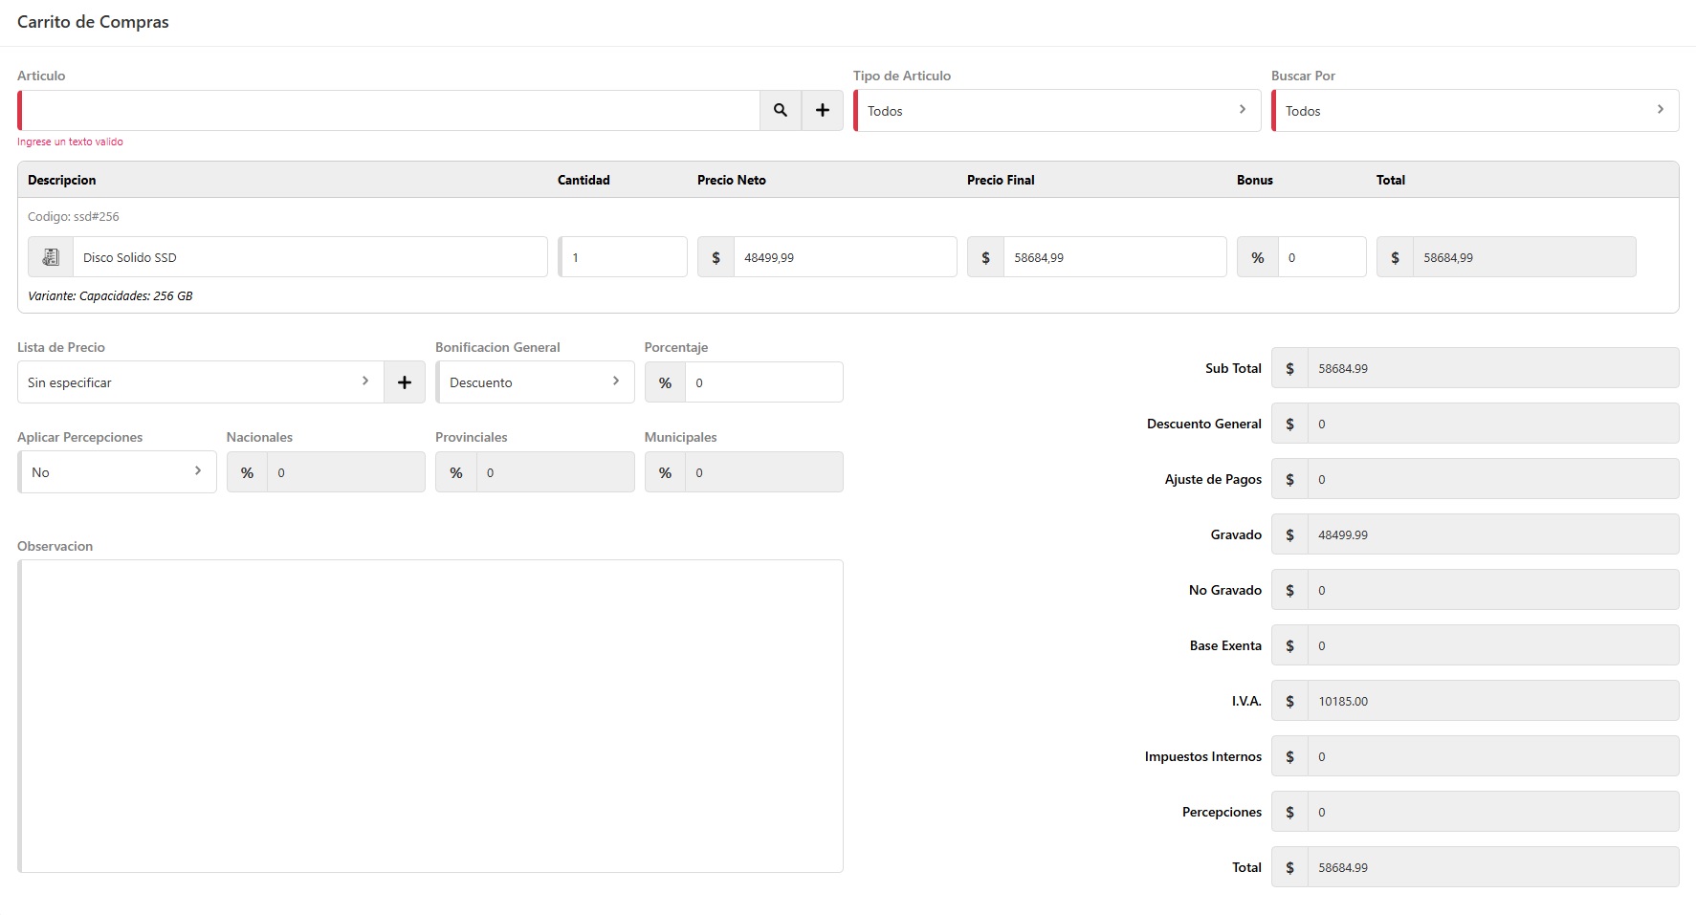Click the dollar icon beside Precio Neto field
Image resolution: width=1696 pixels, height=915 pixels.
[716, 257]
